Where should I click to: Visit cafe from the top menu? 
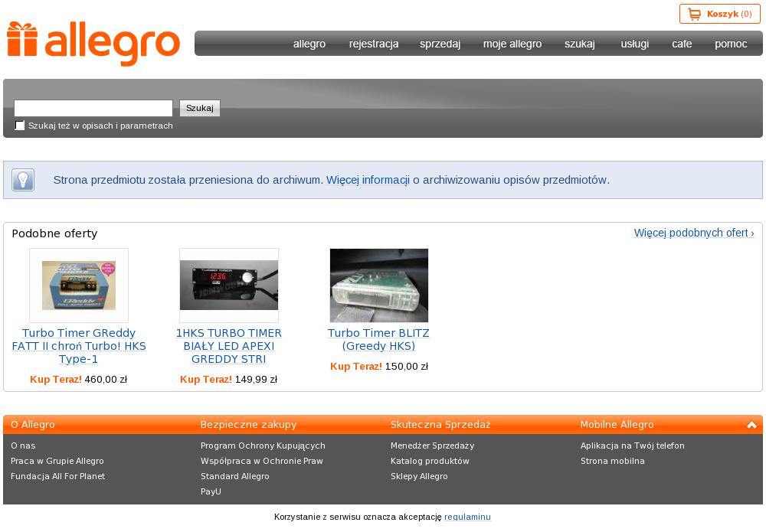coord(682,44)
